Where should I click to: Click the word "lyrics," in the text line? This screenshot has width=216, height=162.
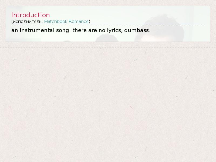pos(115,31)
